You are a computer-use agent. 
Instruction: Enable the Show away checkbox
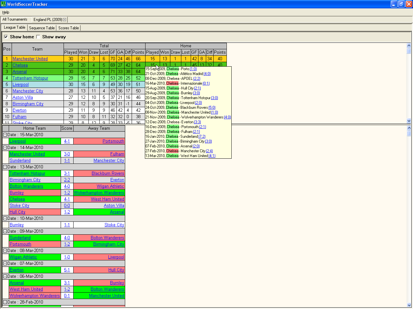38,37
